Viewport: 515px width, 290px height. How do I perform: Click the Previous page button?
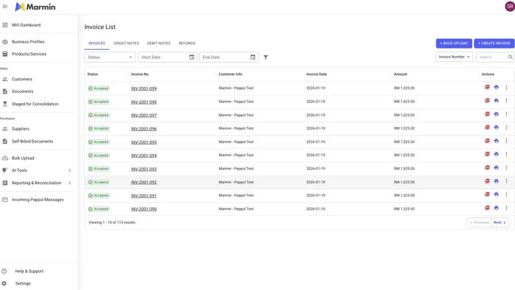click(x=479, y=222)
